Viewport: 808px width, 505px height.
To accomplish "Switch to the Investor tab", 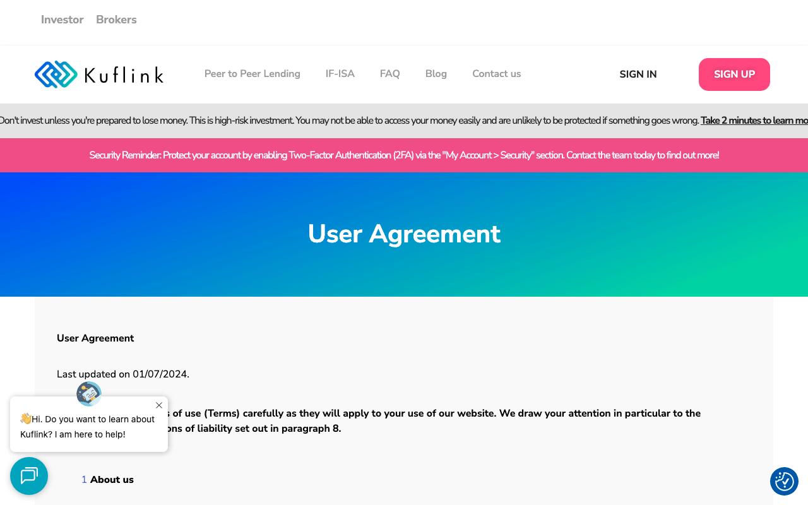I will coord(62,20).
